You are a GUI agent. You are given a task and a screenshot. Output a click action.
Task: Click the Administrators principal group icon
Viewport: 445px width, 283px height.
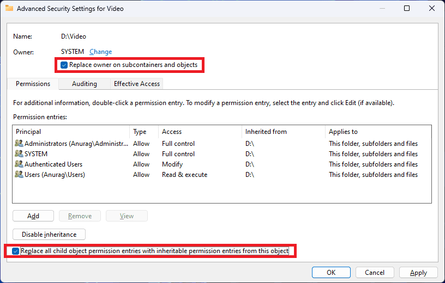[x=19, y=144]
